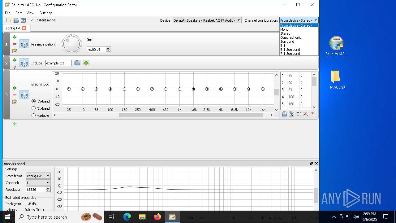Open the View menu
Screen dimensions: 396x223
30,13
